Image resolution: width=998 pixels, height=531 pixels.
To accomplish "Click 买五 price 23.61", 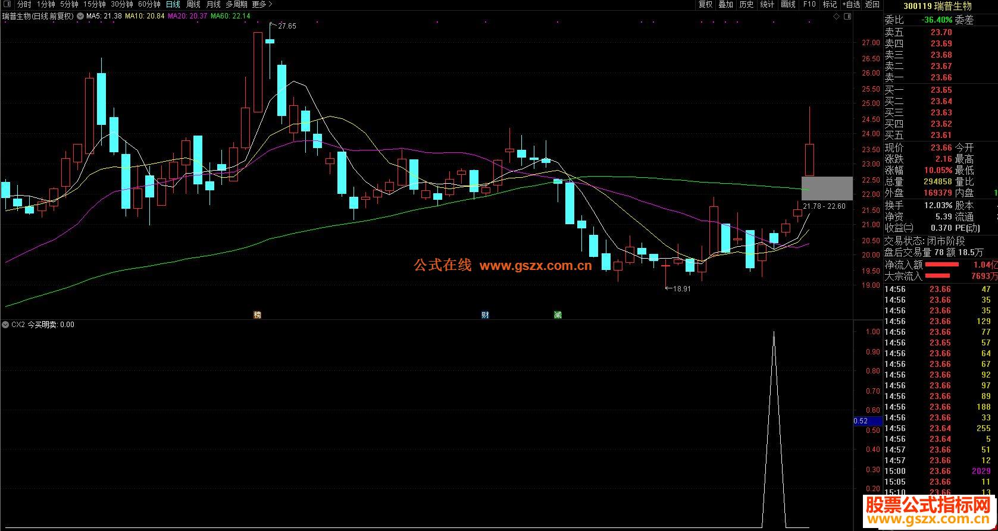I will pos(941,135).
